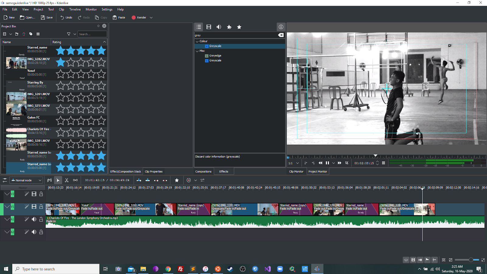Open the Normal mode dropdown
This screenshot has height=274, width=487.
pos(26,180)
